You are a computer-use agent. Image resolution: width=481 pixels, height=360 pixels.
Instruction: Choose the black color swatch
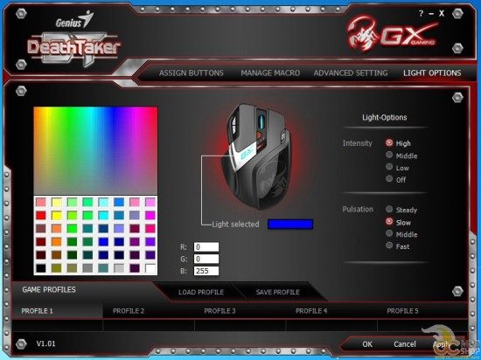coord(41,268)
